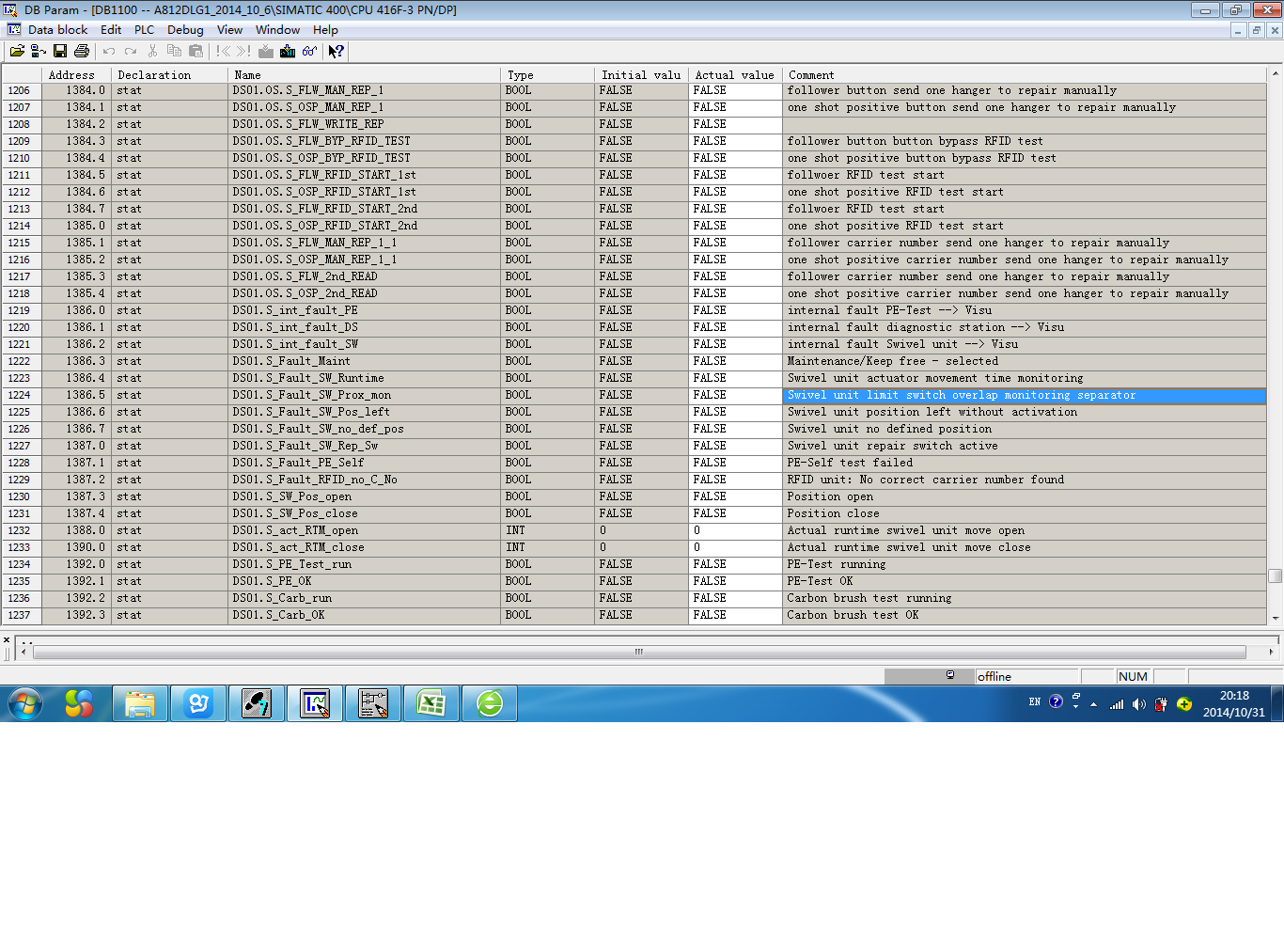Open the Debug menu
Viewport: 1284px width, 945px height.
[185, 30]
